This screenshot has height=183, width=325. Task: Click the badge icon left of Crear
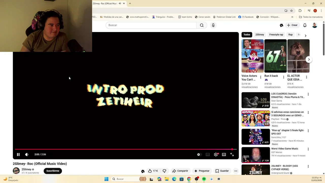tap(281, 25)
